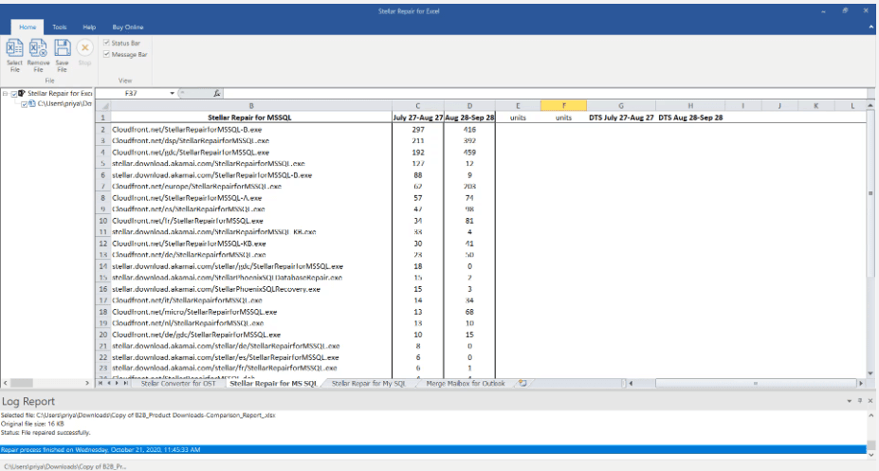The width and height of the screenshot is (879, 471).
Task: Click the 'Selected file' path log line
Action: coord(137,415)
